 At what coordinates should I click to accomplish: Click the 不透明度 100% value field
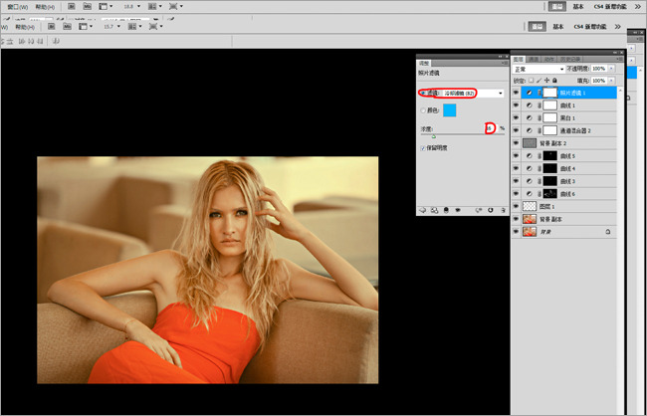pyautogui.click(x=599, y=69)
